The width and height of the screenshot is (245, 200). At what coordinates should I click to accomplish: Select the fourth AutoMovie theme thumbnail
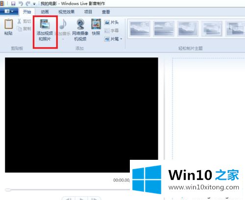pyautogui.click(x=212, y=29)
